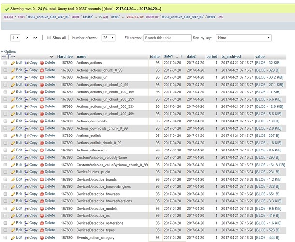Select the DevicePlugins_plugin row checkbox

(5, 172)
